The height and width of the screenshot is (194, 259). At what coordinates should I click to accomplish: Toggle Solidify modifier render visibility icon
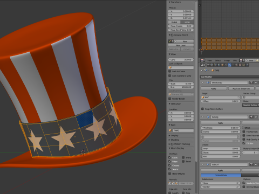tap(251, 117)
